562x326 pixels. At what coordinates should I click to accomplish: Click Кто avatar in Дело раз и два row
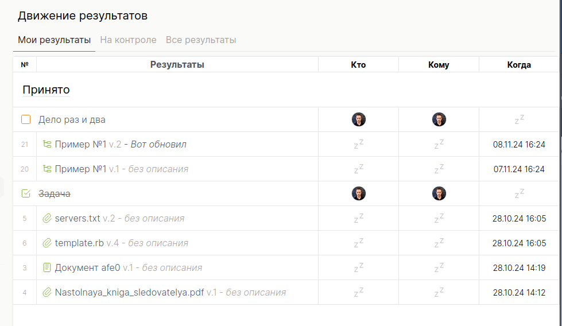(x=358, y=119)
